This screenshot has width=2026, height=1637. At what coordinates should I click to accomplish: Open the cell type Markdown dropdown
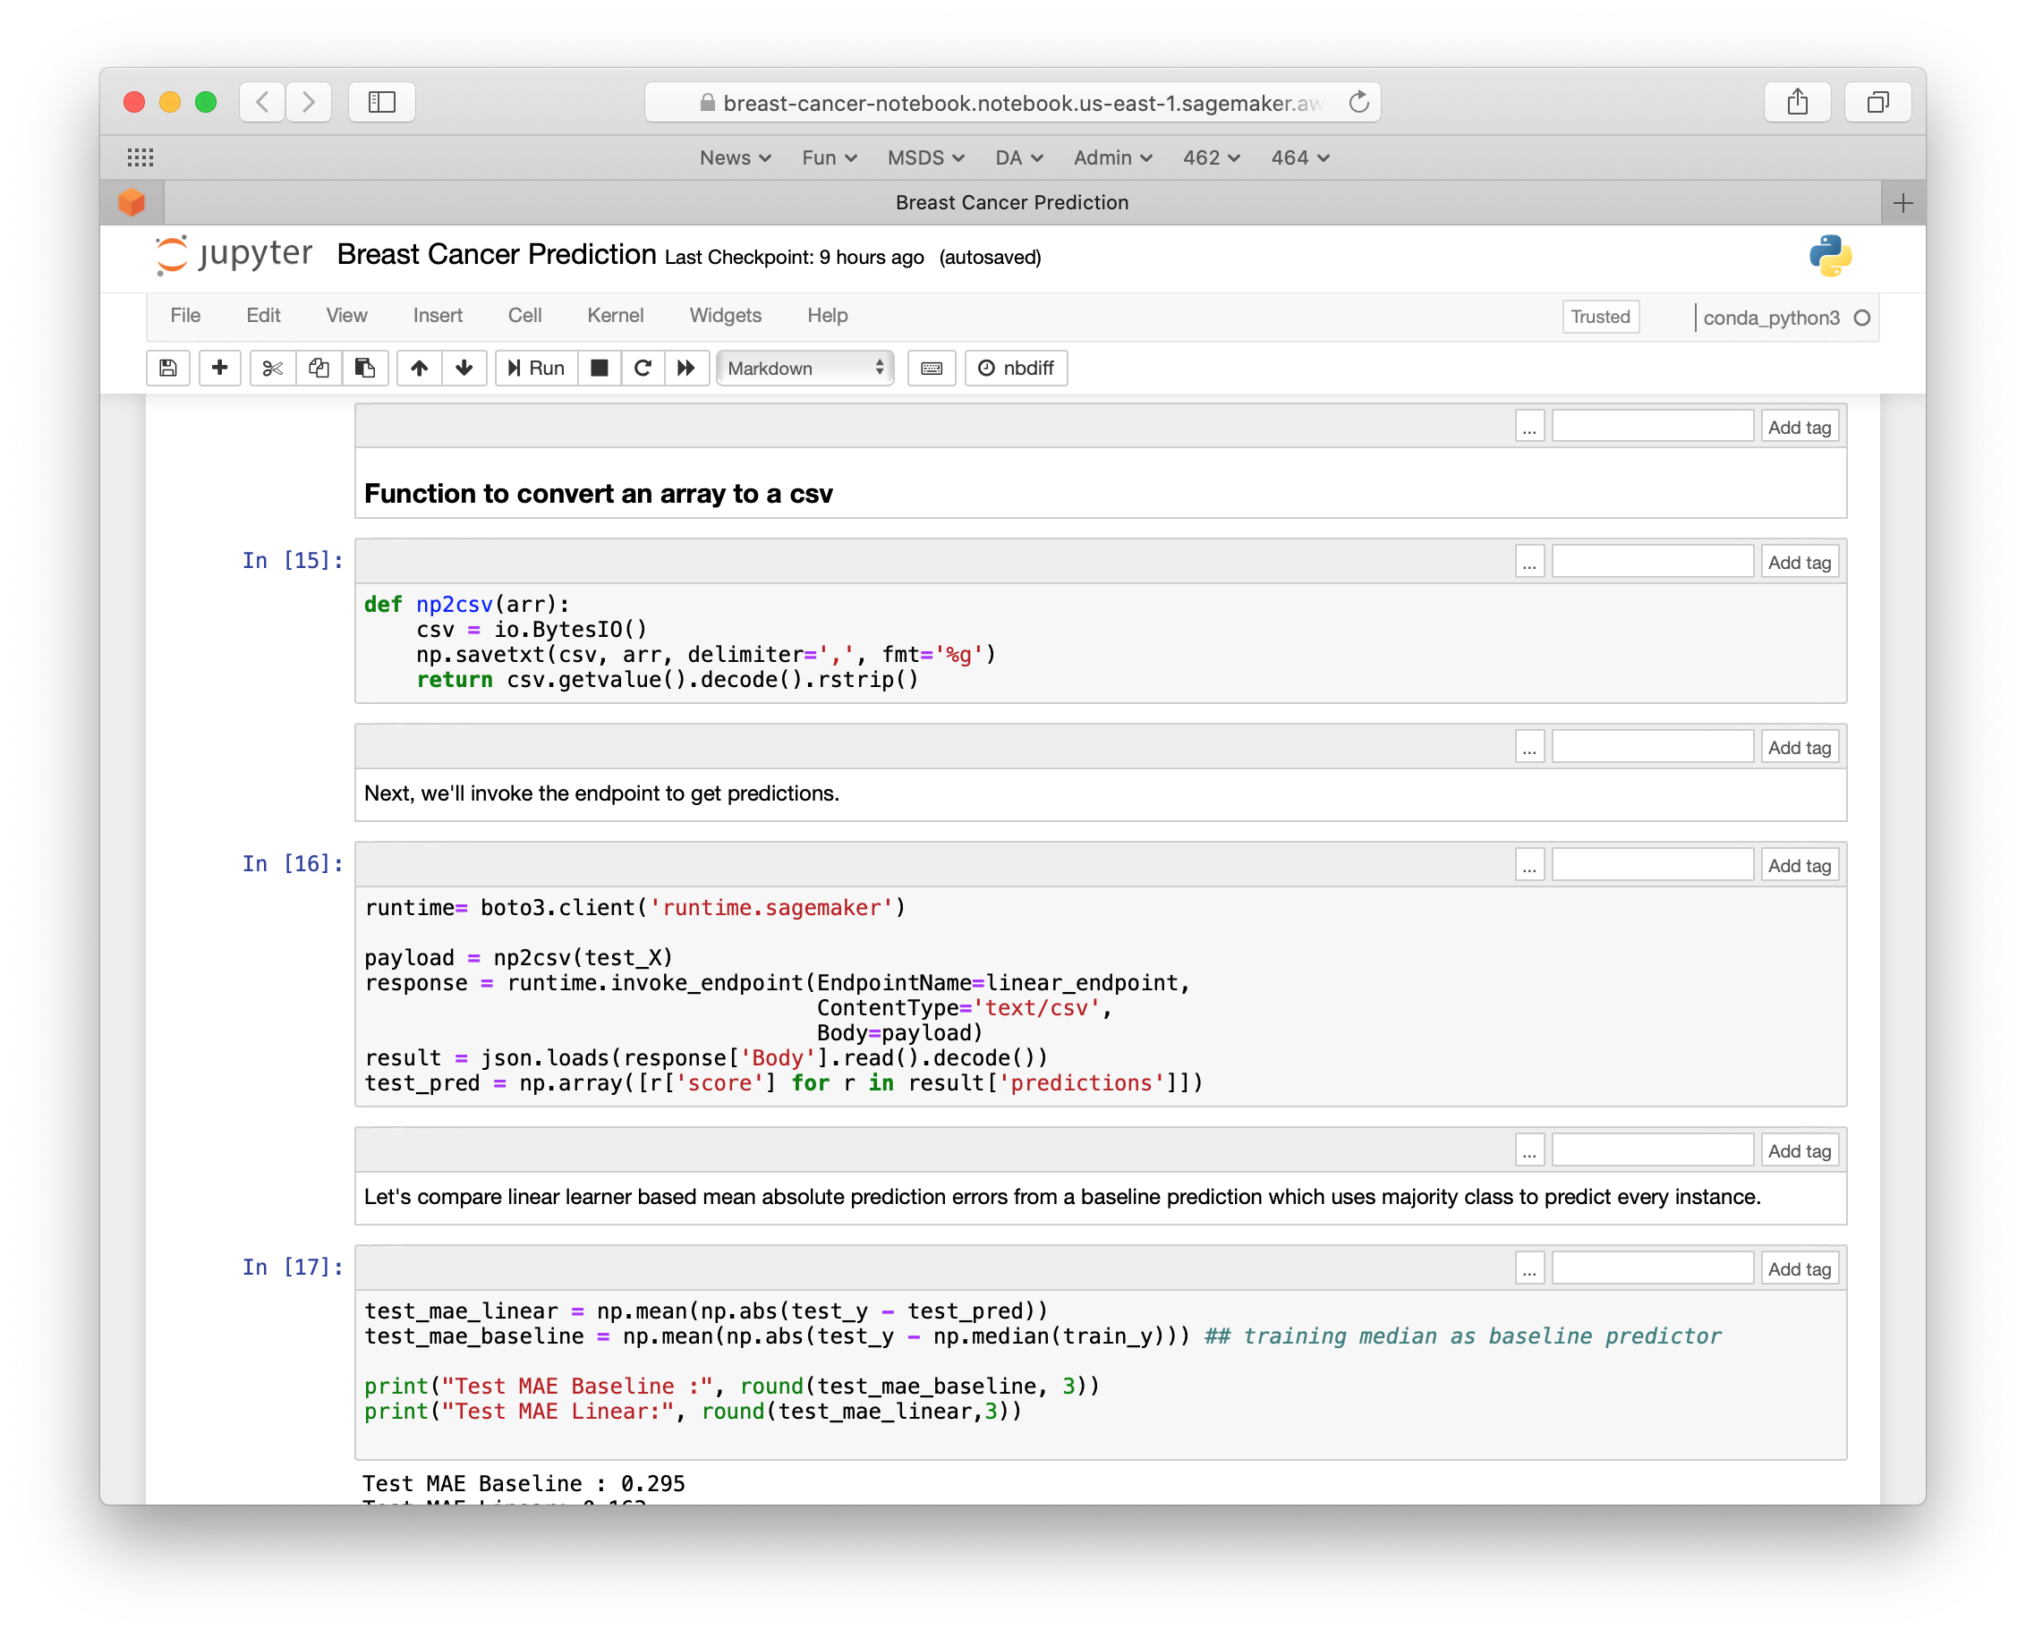coord(805,368)
